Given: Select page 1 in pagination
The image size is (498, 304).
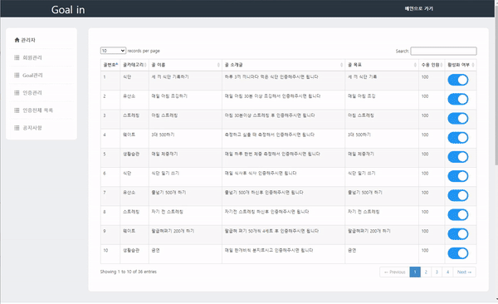Looking at the screenshot, I should tap(415, 272).
